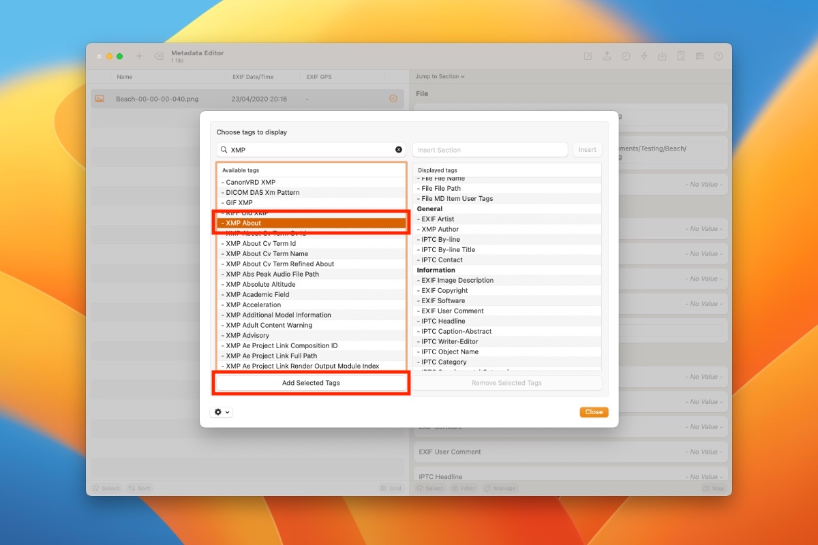The width and height of the screenshot is (818, 545).
Task: Click the Remove Selected Tags button
Action: point(506,383)
